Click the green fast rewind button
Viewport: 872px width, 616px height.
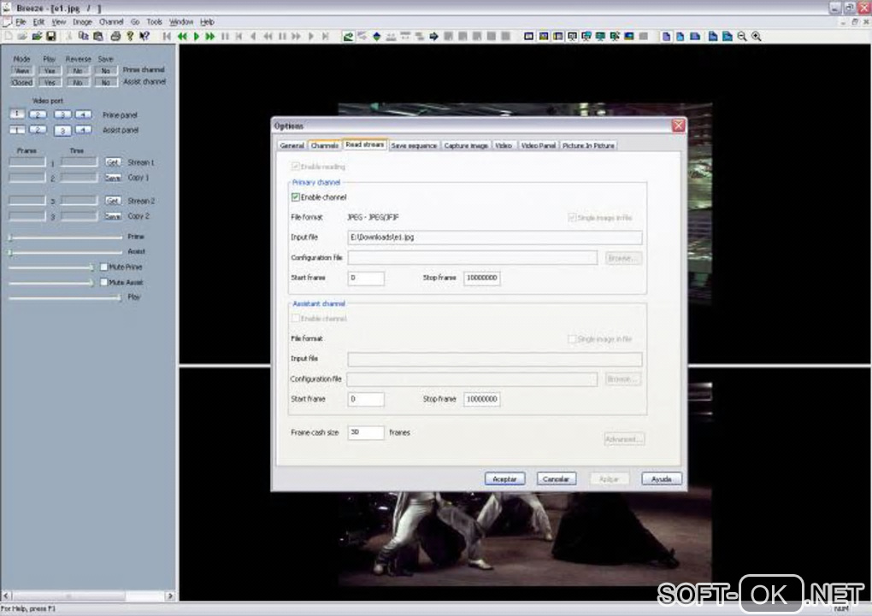[182, 37]
